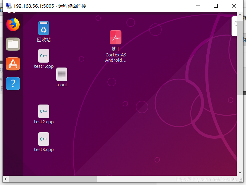Viewport: 246px width, 185px height.
Task: Click the vertical scrollbar up arrow
Action: coord(240,15)
